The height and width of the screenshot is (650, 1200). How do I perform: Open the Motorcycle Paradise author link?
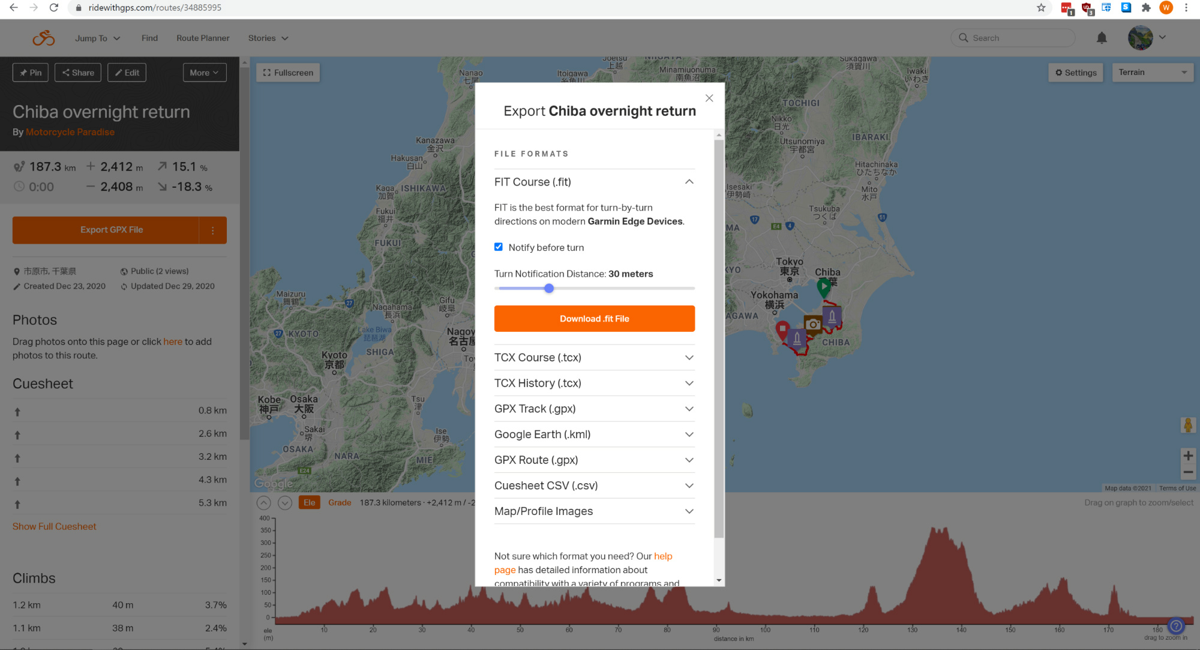(x=70, y=132)
